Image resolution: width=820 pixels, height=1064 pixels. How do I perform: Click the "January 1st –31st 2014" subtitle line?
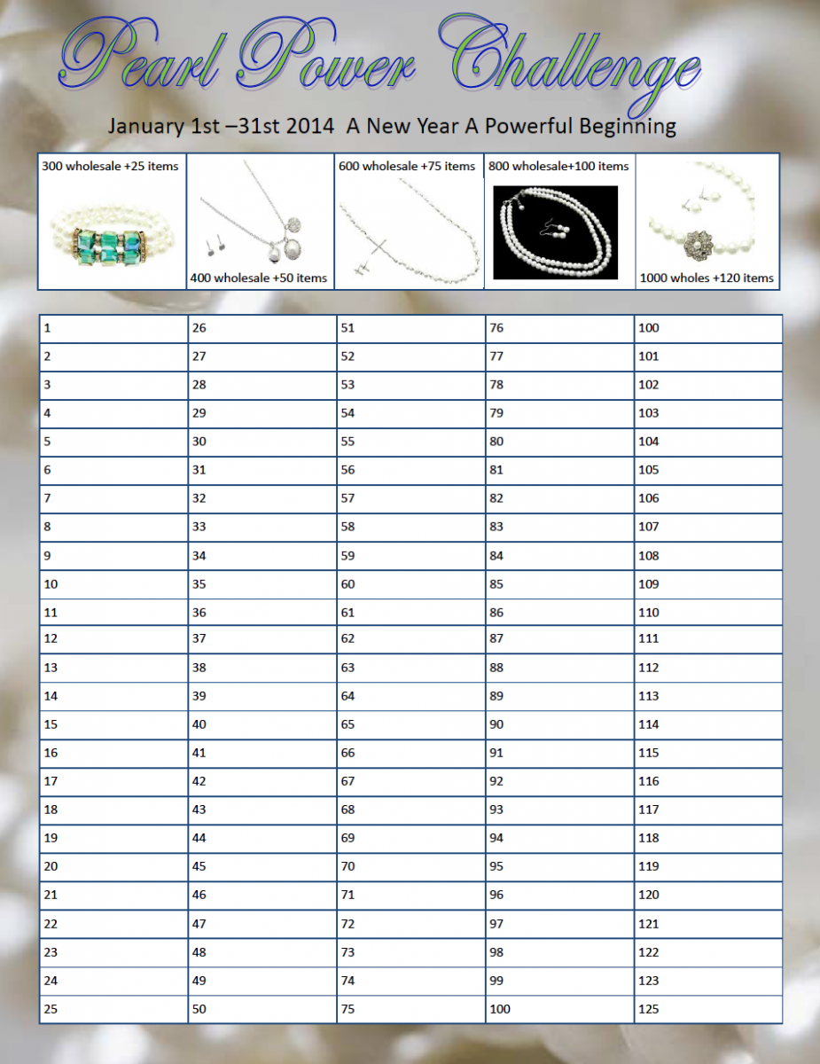click(x=392, y=126)
